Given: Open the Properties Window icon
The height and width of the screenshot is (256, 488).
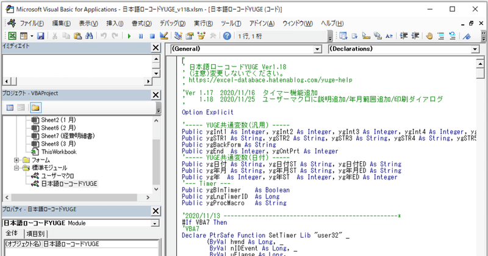Looking at the screenshot, I should point(190,36).
